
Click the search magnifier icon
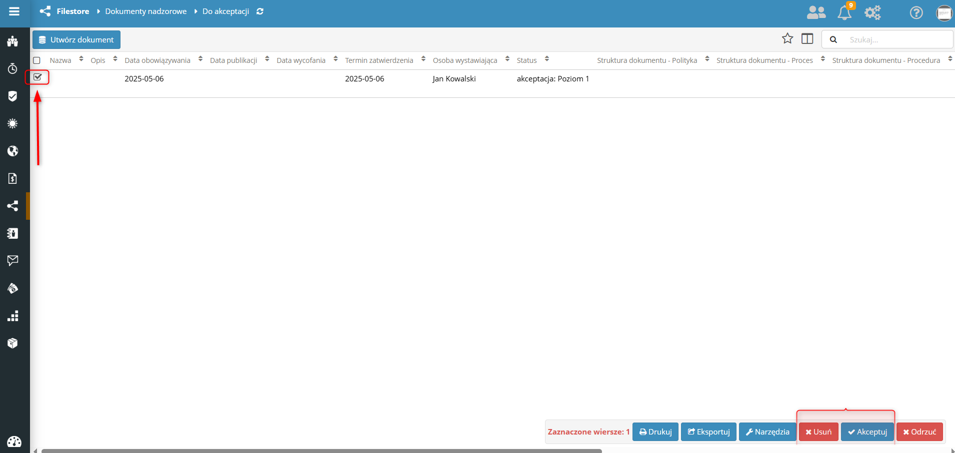833,39
